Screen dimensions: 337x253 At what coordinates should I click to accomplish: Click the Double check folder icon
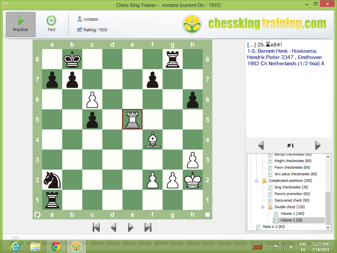pos(270,207)
